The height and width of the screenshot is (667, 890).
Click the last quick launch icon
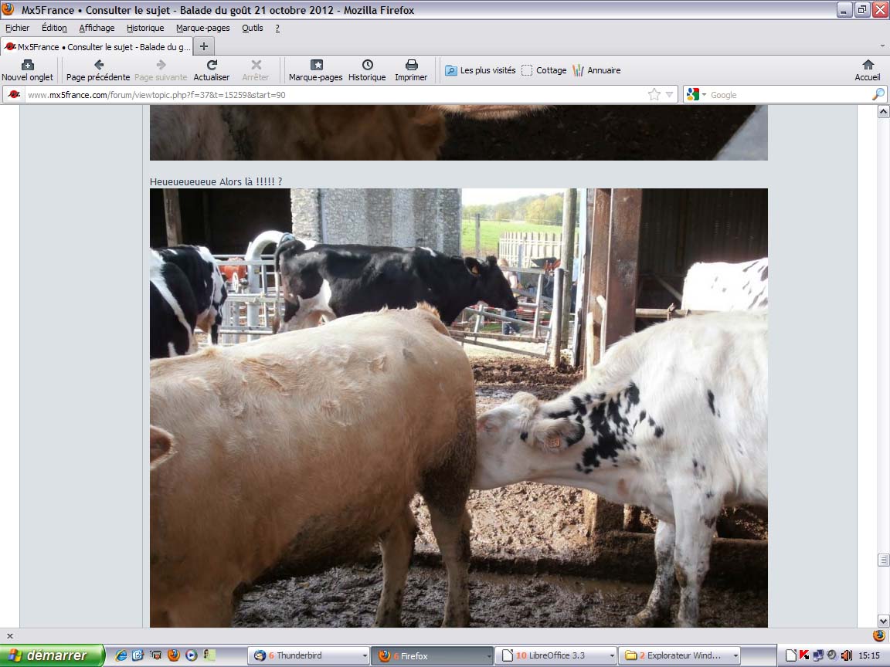pyautogui.click(x=209, y=655)
